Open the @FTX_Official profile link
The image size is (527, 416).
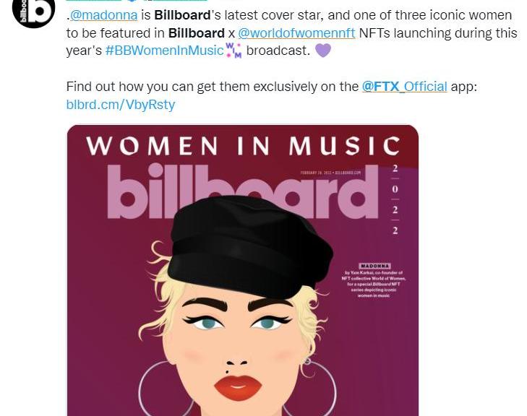[x=404, y=86]
